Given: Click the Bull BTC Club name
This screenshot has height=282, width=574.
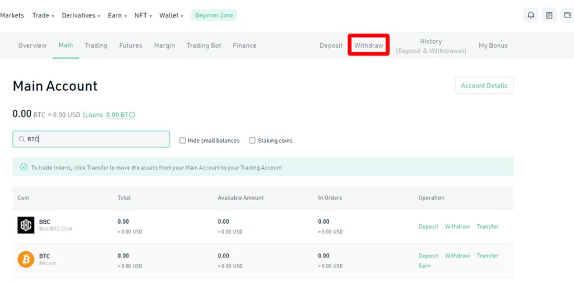Looking at the screenshot, I should pos(55,229).
